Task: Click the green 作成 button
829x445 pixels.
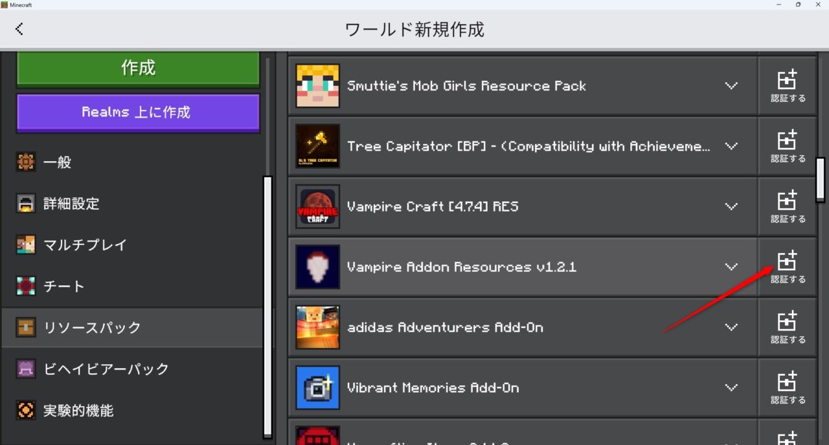Action: coord(138,69)
